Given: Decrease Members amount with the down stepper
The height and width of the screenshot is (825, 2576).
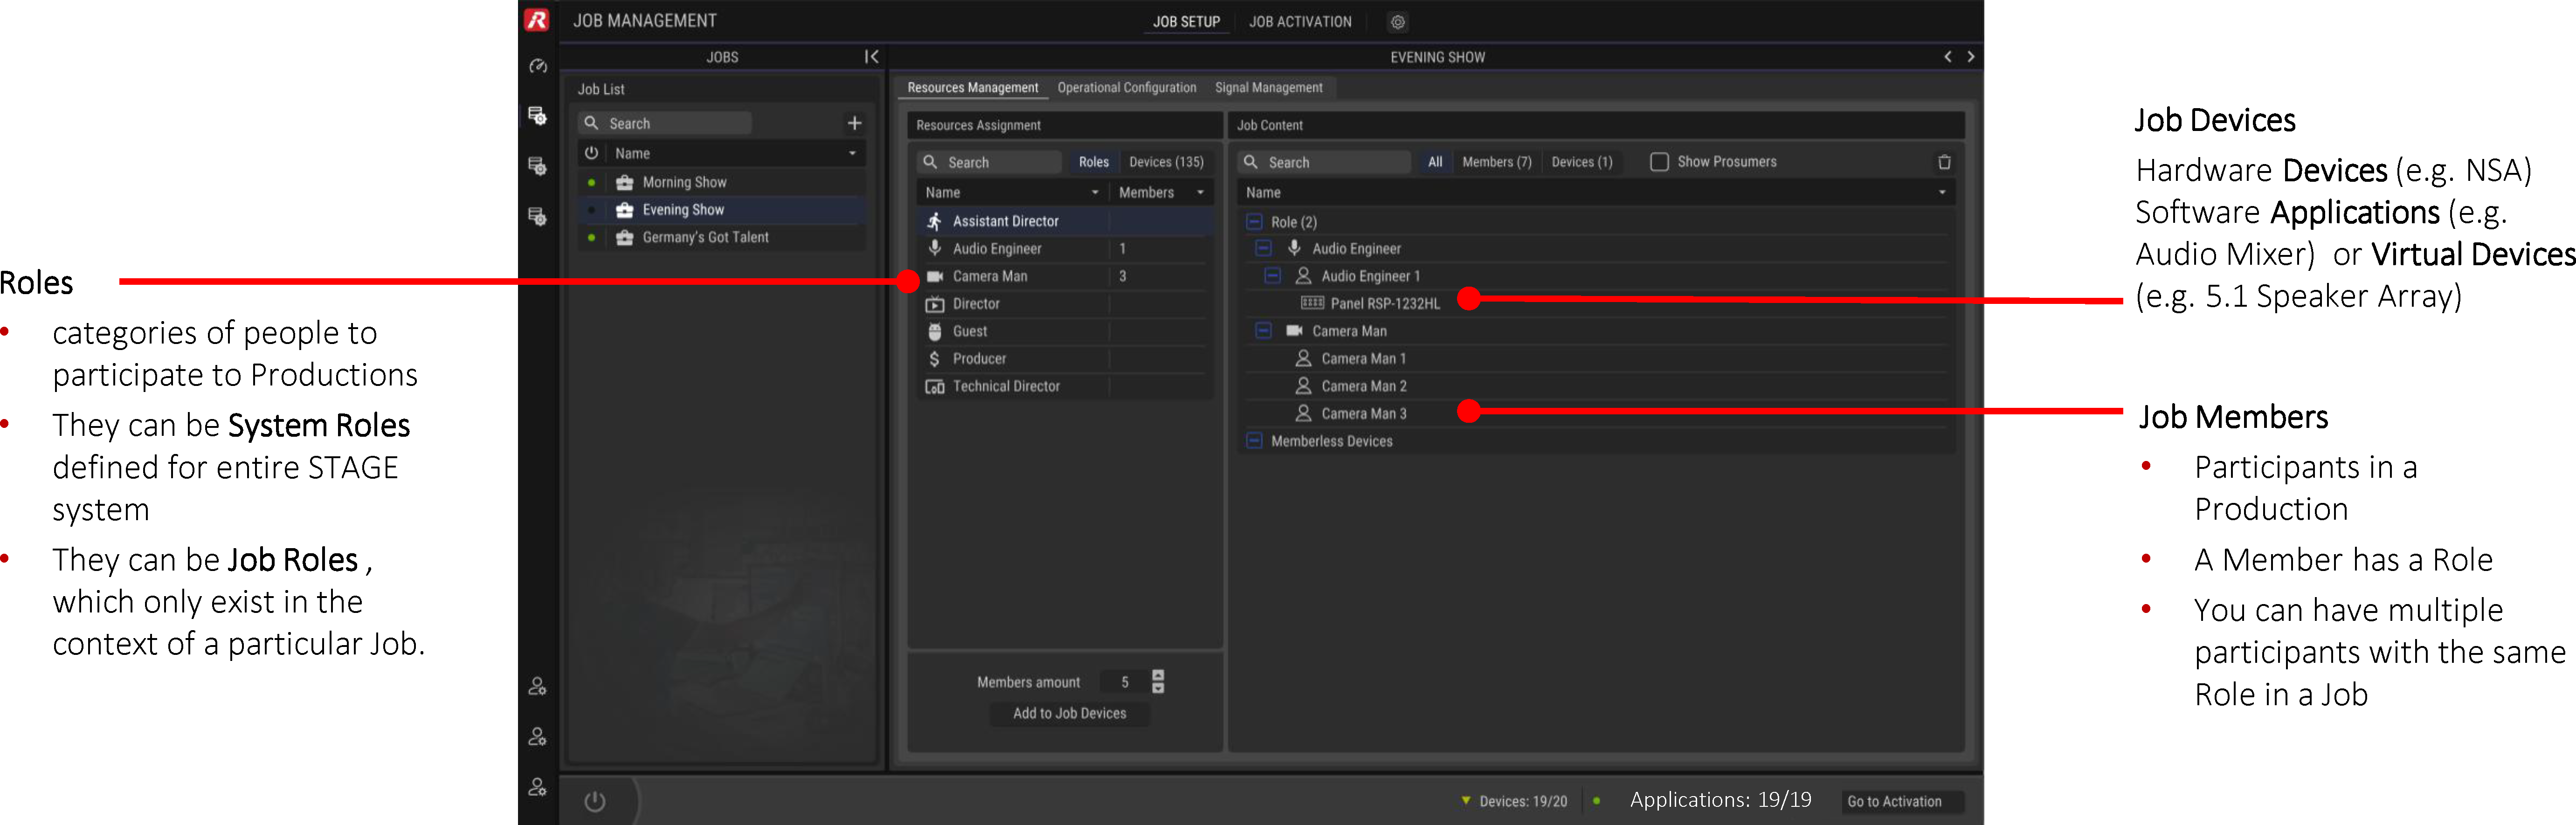Looking at the screenshot, I should pos(1158,688).
